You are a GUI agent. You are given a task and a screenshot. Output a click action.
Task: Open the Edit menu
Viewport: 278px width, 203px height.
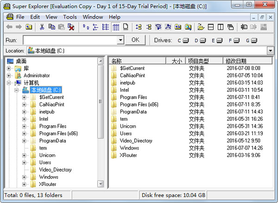[35, 17]
